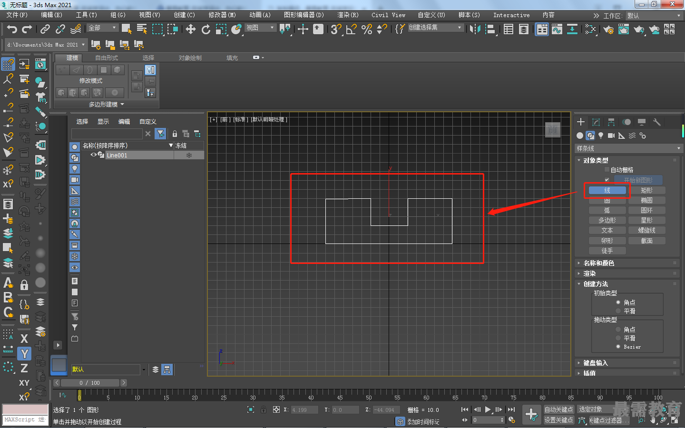This screenshot has width=685, height=428.
Task: Open the 全部 selection filter dropdown
Action: (103, 28)
